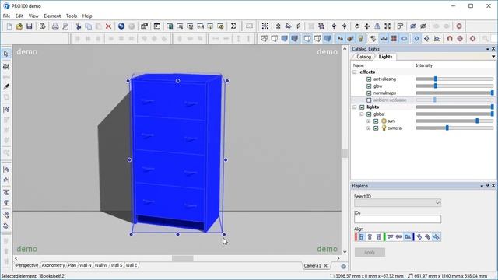Switch to the Catalog tab
The height and width of the screenshot is (280, 498).
coord(363,57)
